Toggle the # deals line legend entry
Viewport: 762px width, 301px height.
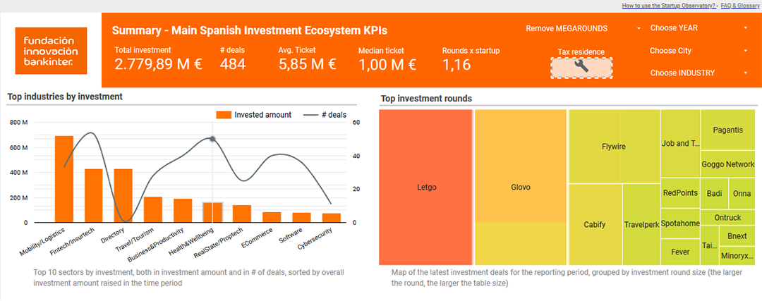tap(325, 115)
